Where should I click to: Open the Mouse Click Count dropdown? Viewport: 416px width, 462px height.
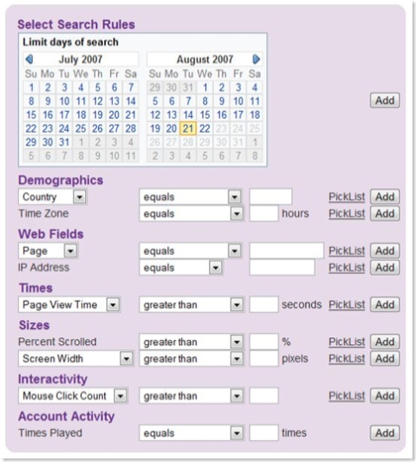120,396
